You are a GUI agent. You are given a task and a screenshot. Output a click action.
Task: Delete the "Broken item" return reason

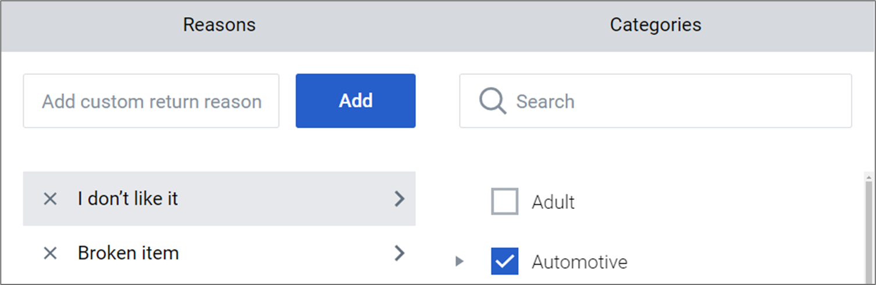51,253
